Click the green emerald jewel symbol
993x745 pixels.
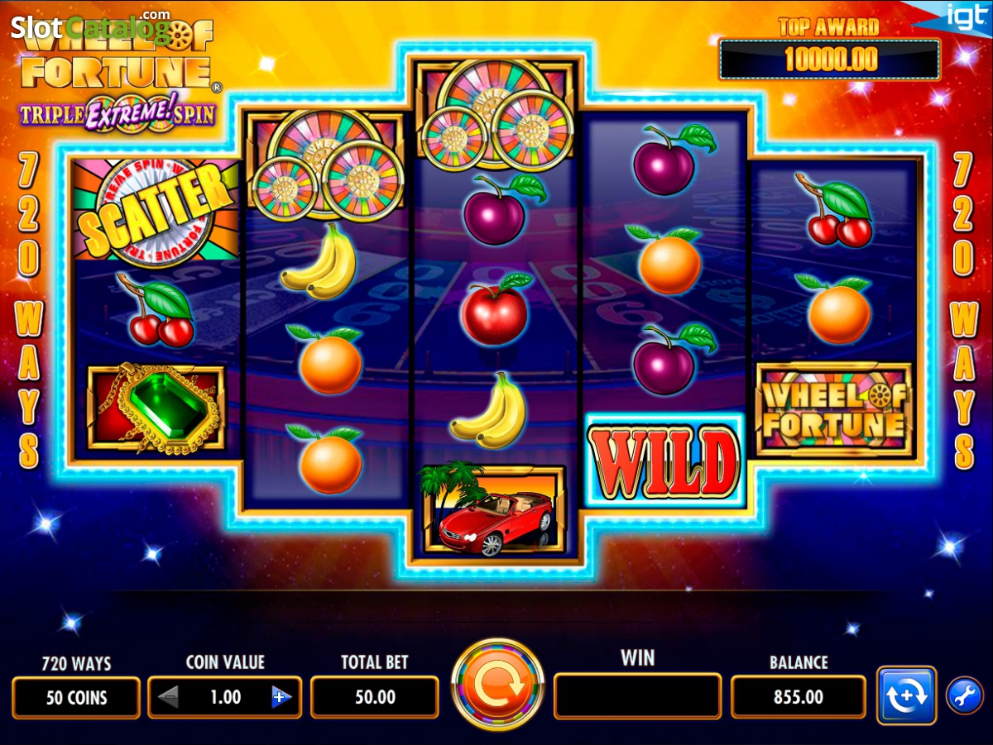click(x=156, y=408)
